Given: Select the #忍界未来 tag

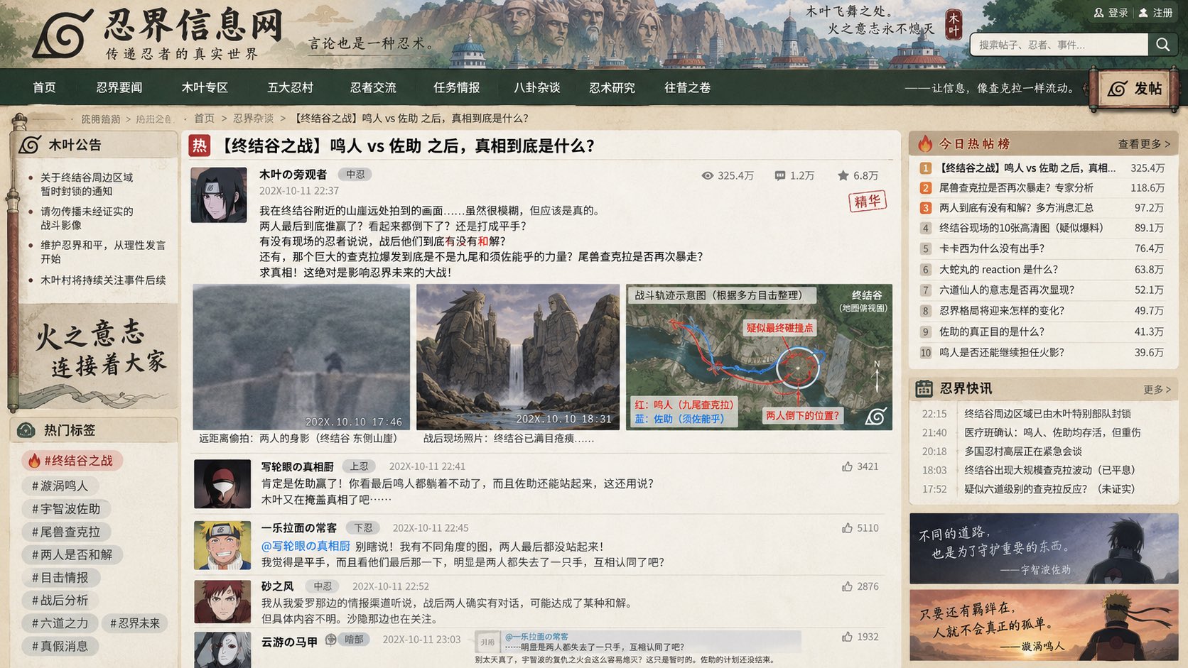Looking at the screenshot, I should [135, 623].
